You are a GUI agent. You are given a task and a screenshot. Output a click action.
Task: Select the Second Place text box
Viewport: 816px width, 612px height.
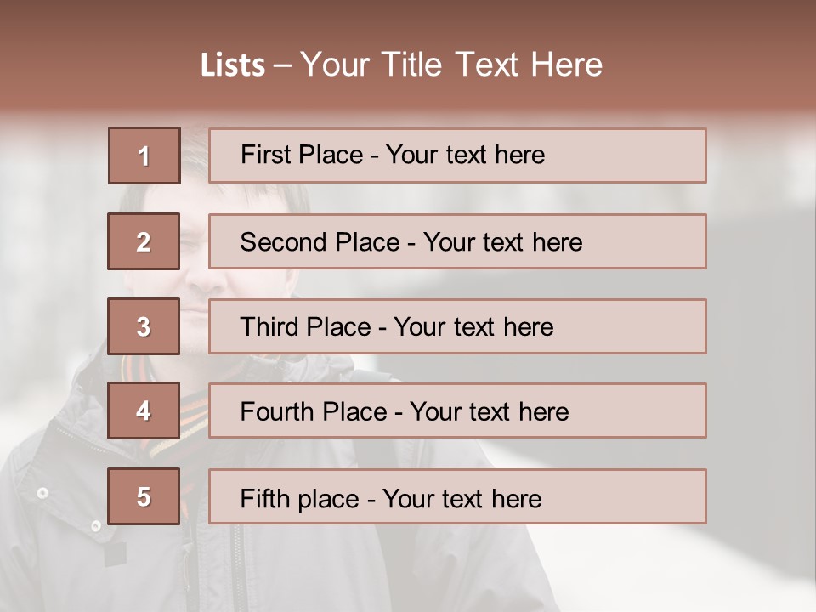457,241
